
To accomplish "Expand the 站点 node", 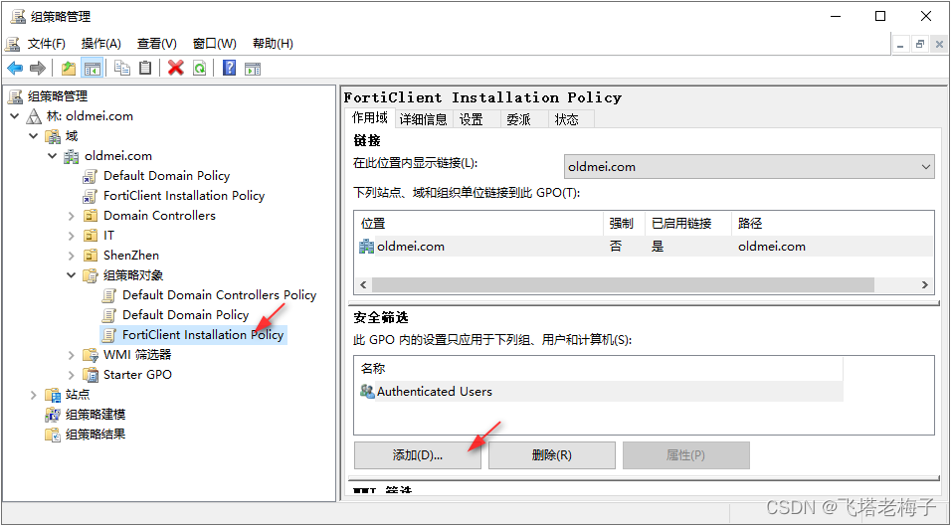I will (x=34, y=395).
